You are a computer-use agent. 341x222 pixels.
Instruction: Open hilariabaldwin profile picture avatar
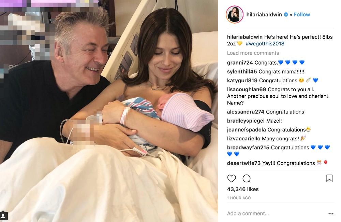point(235,15)
